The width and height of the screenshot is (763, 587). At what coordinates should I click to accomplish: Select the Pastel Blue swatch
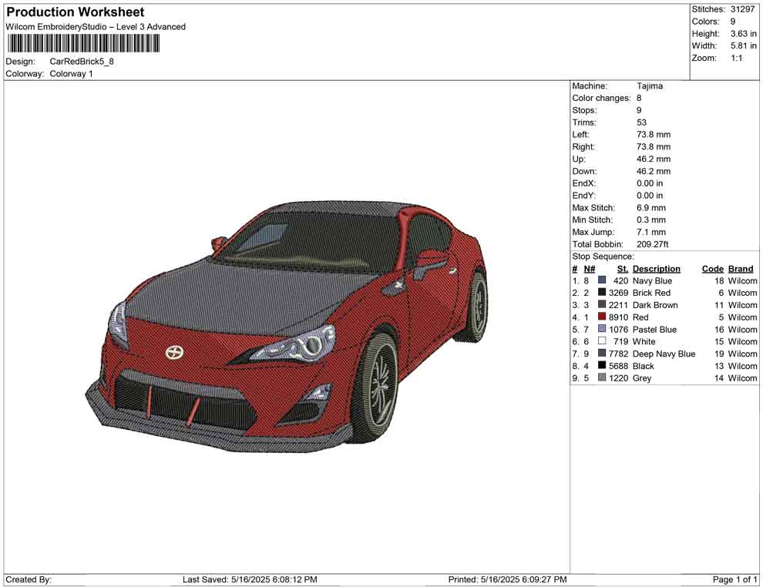coord(602,329)
